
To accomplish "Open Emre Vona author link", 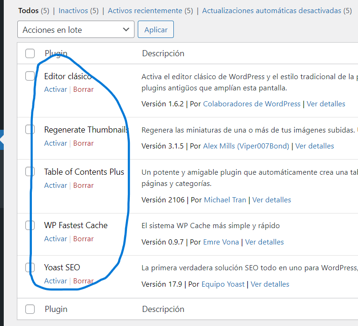I will (x=221, y=242).
